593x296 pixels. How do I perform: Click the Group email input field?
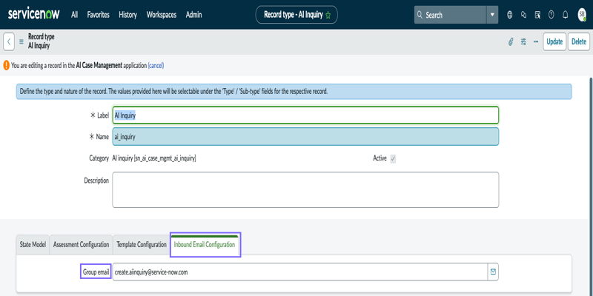301,272
